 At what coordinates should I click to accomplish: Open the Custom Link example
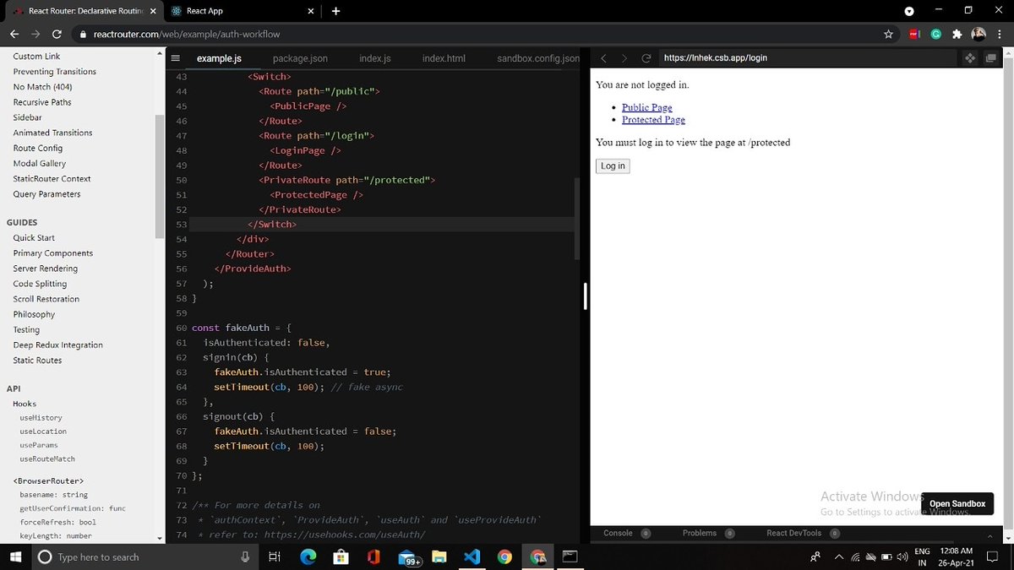coord(36,57)
